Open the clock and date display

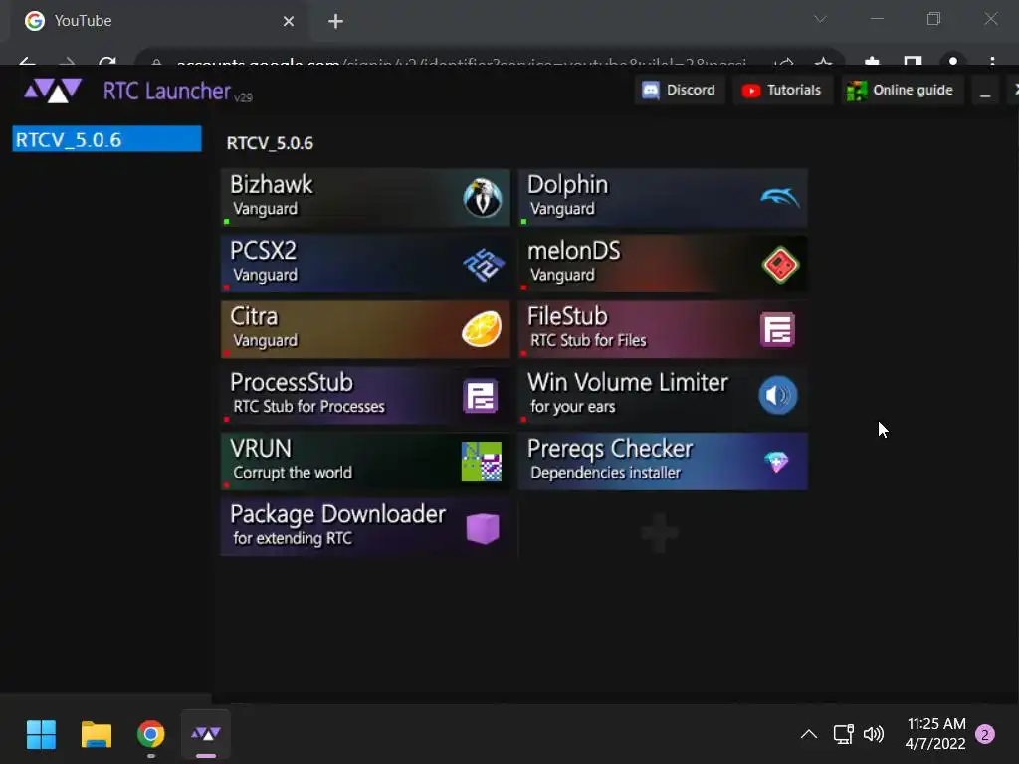pos(935,734)
